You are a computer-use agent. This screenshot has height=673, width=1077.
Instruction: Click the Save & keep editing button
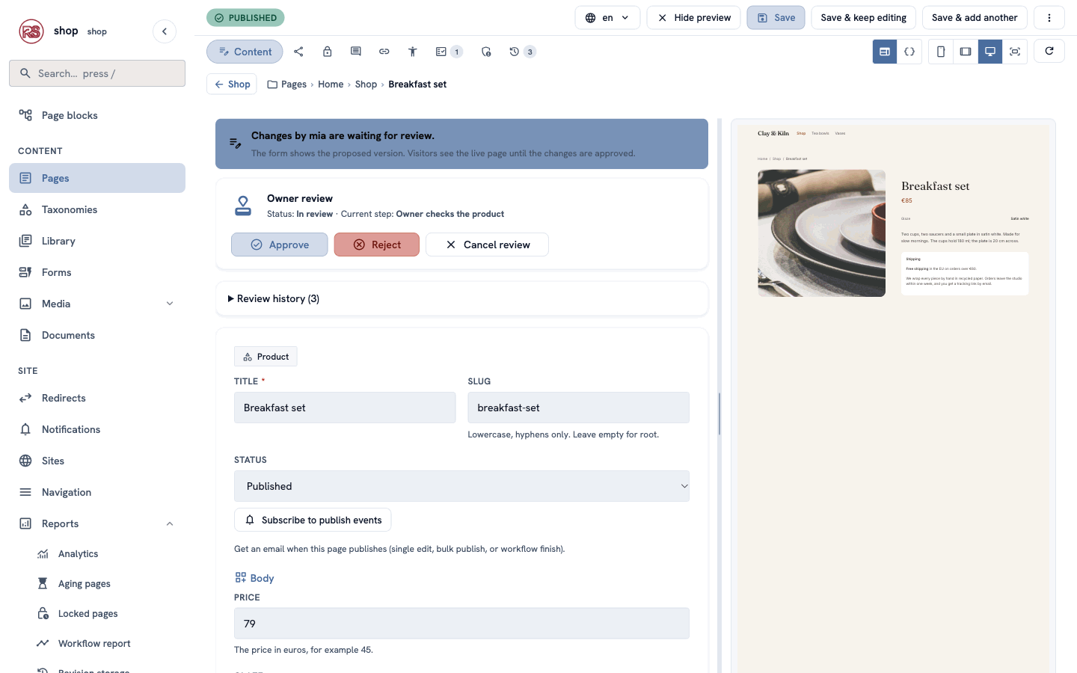[863, 18]
